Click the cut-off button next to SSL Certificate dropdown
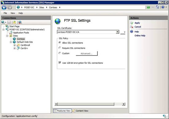169x119 pixels. coord(123,32)
